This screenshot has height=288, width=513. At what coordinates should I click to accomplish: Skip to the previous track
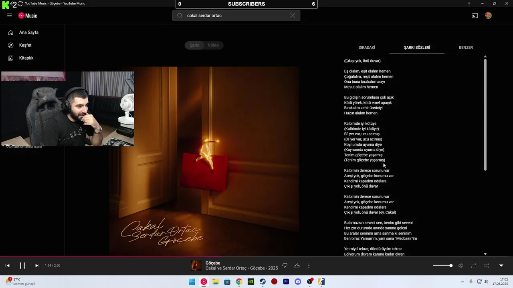tap(7, 266)
